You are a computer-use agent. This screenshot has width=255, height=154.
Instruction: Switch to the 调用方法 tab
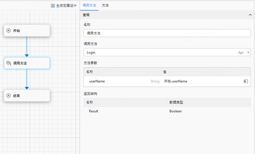(x=89, y=5)
